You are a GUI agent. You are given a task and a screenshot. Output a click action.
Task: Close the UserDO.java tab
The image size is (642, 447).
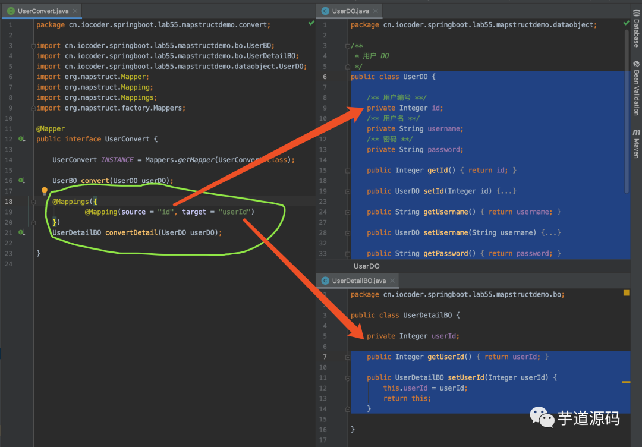376,11
